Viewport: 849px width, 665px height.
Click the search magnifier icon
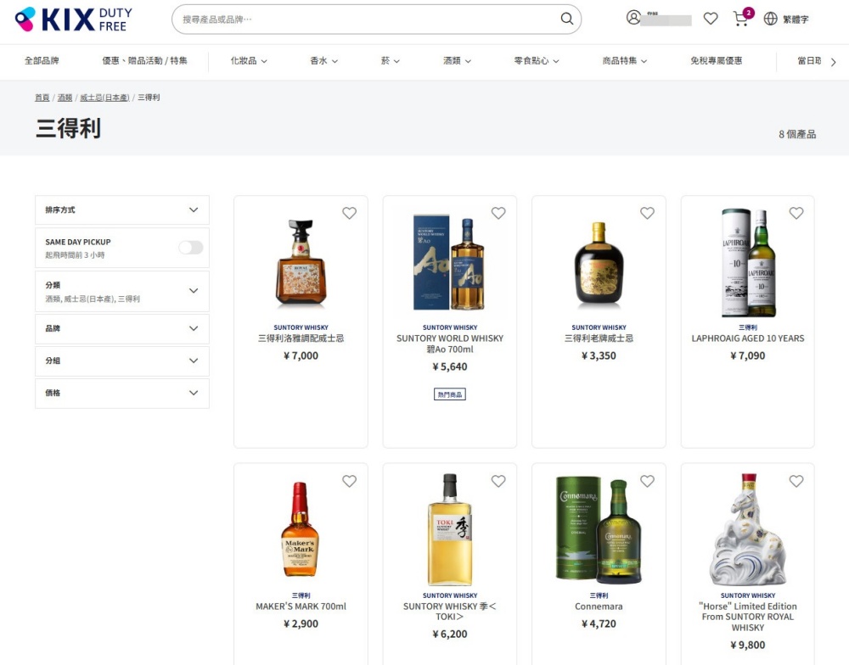coord(566,19)
